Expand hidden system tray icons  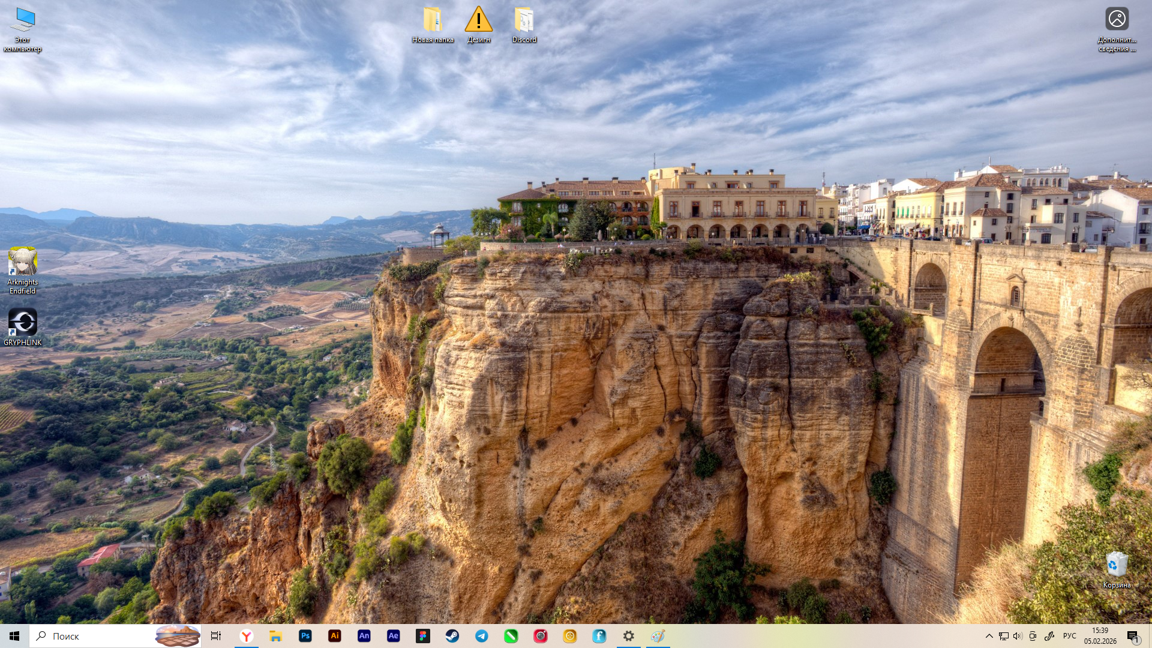[x=989, y=636]
